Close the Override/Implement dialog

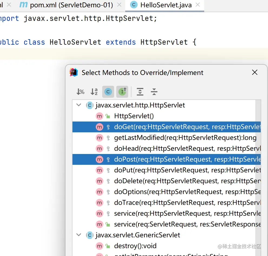tap(255, 72)
